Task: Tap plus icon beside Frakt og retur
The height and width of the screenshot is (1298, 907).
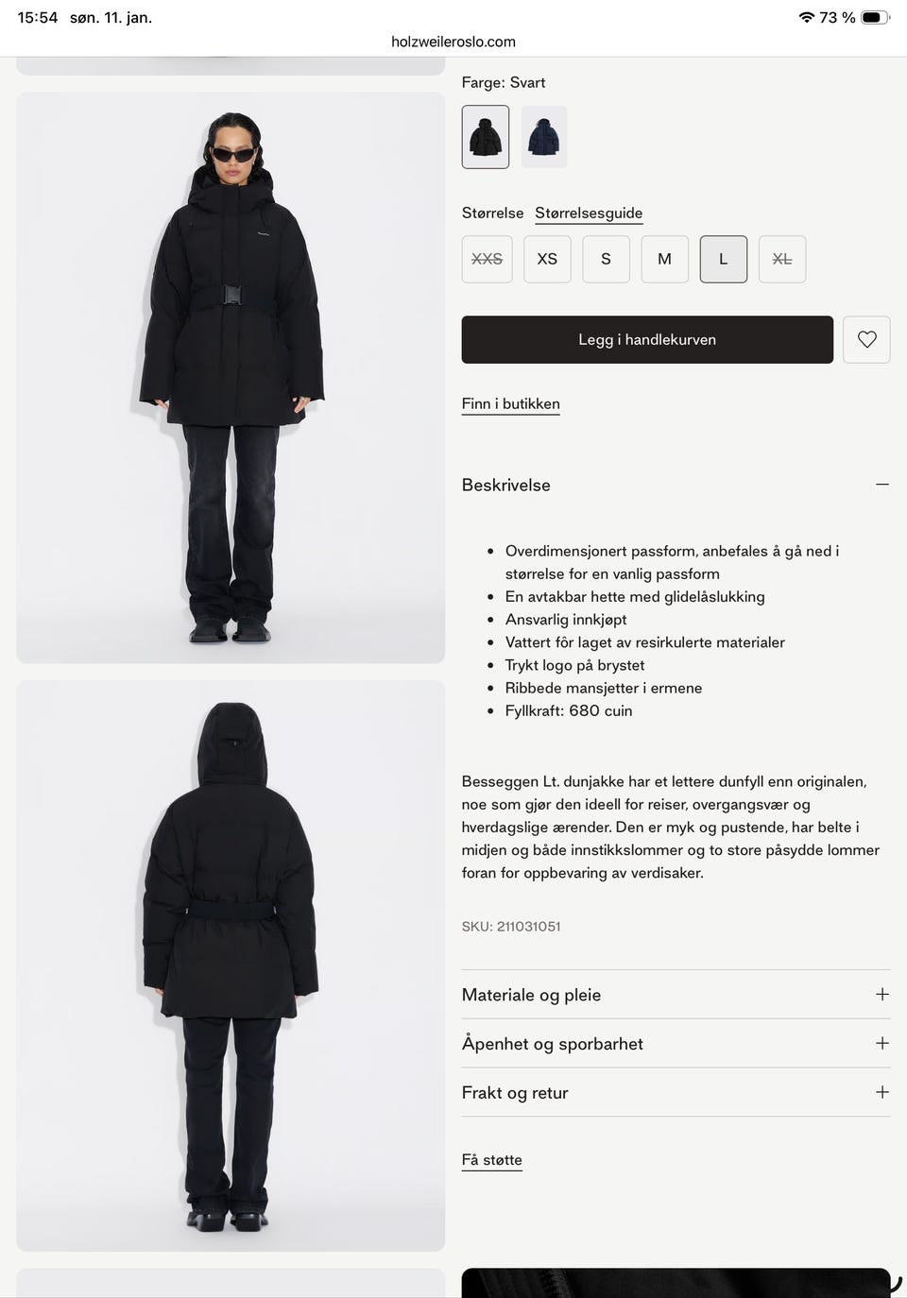Action: [x=882, y=1092]
